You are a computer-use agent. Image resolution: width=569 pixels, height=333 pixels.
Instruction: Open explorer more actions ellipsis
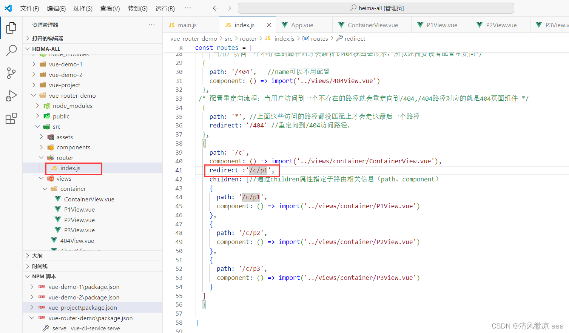[151, 25]
